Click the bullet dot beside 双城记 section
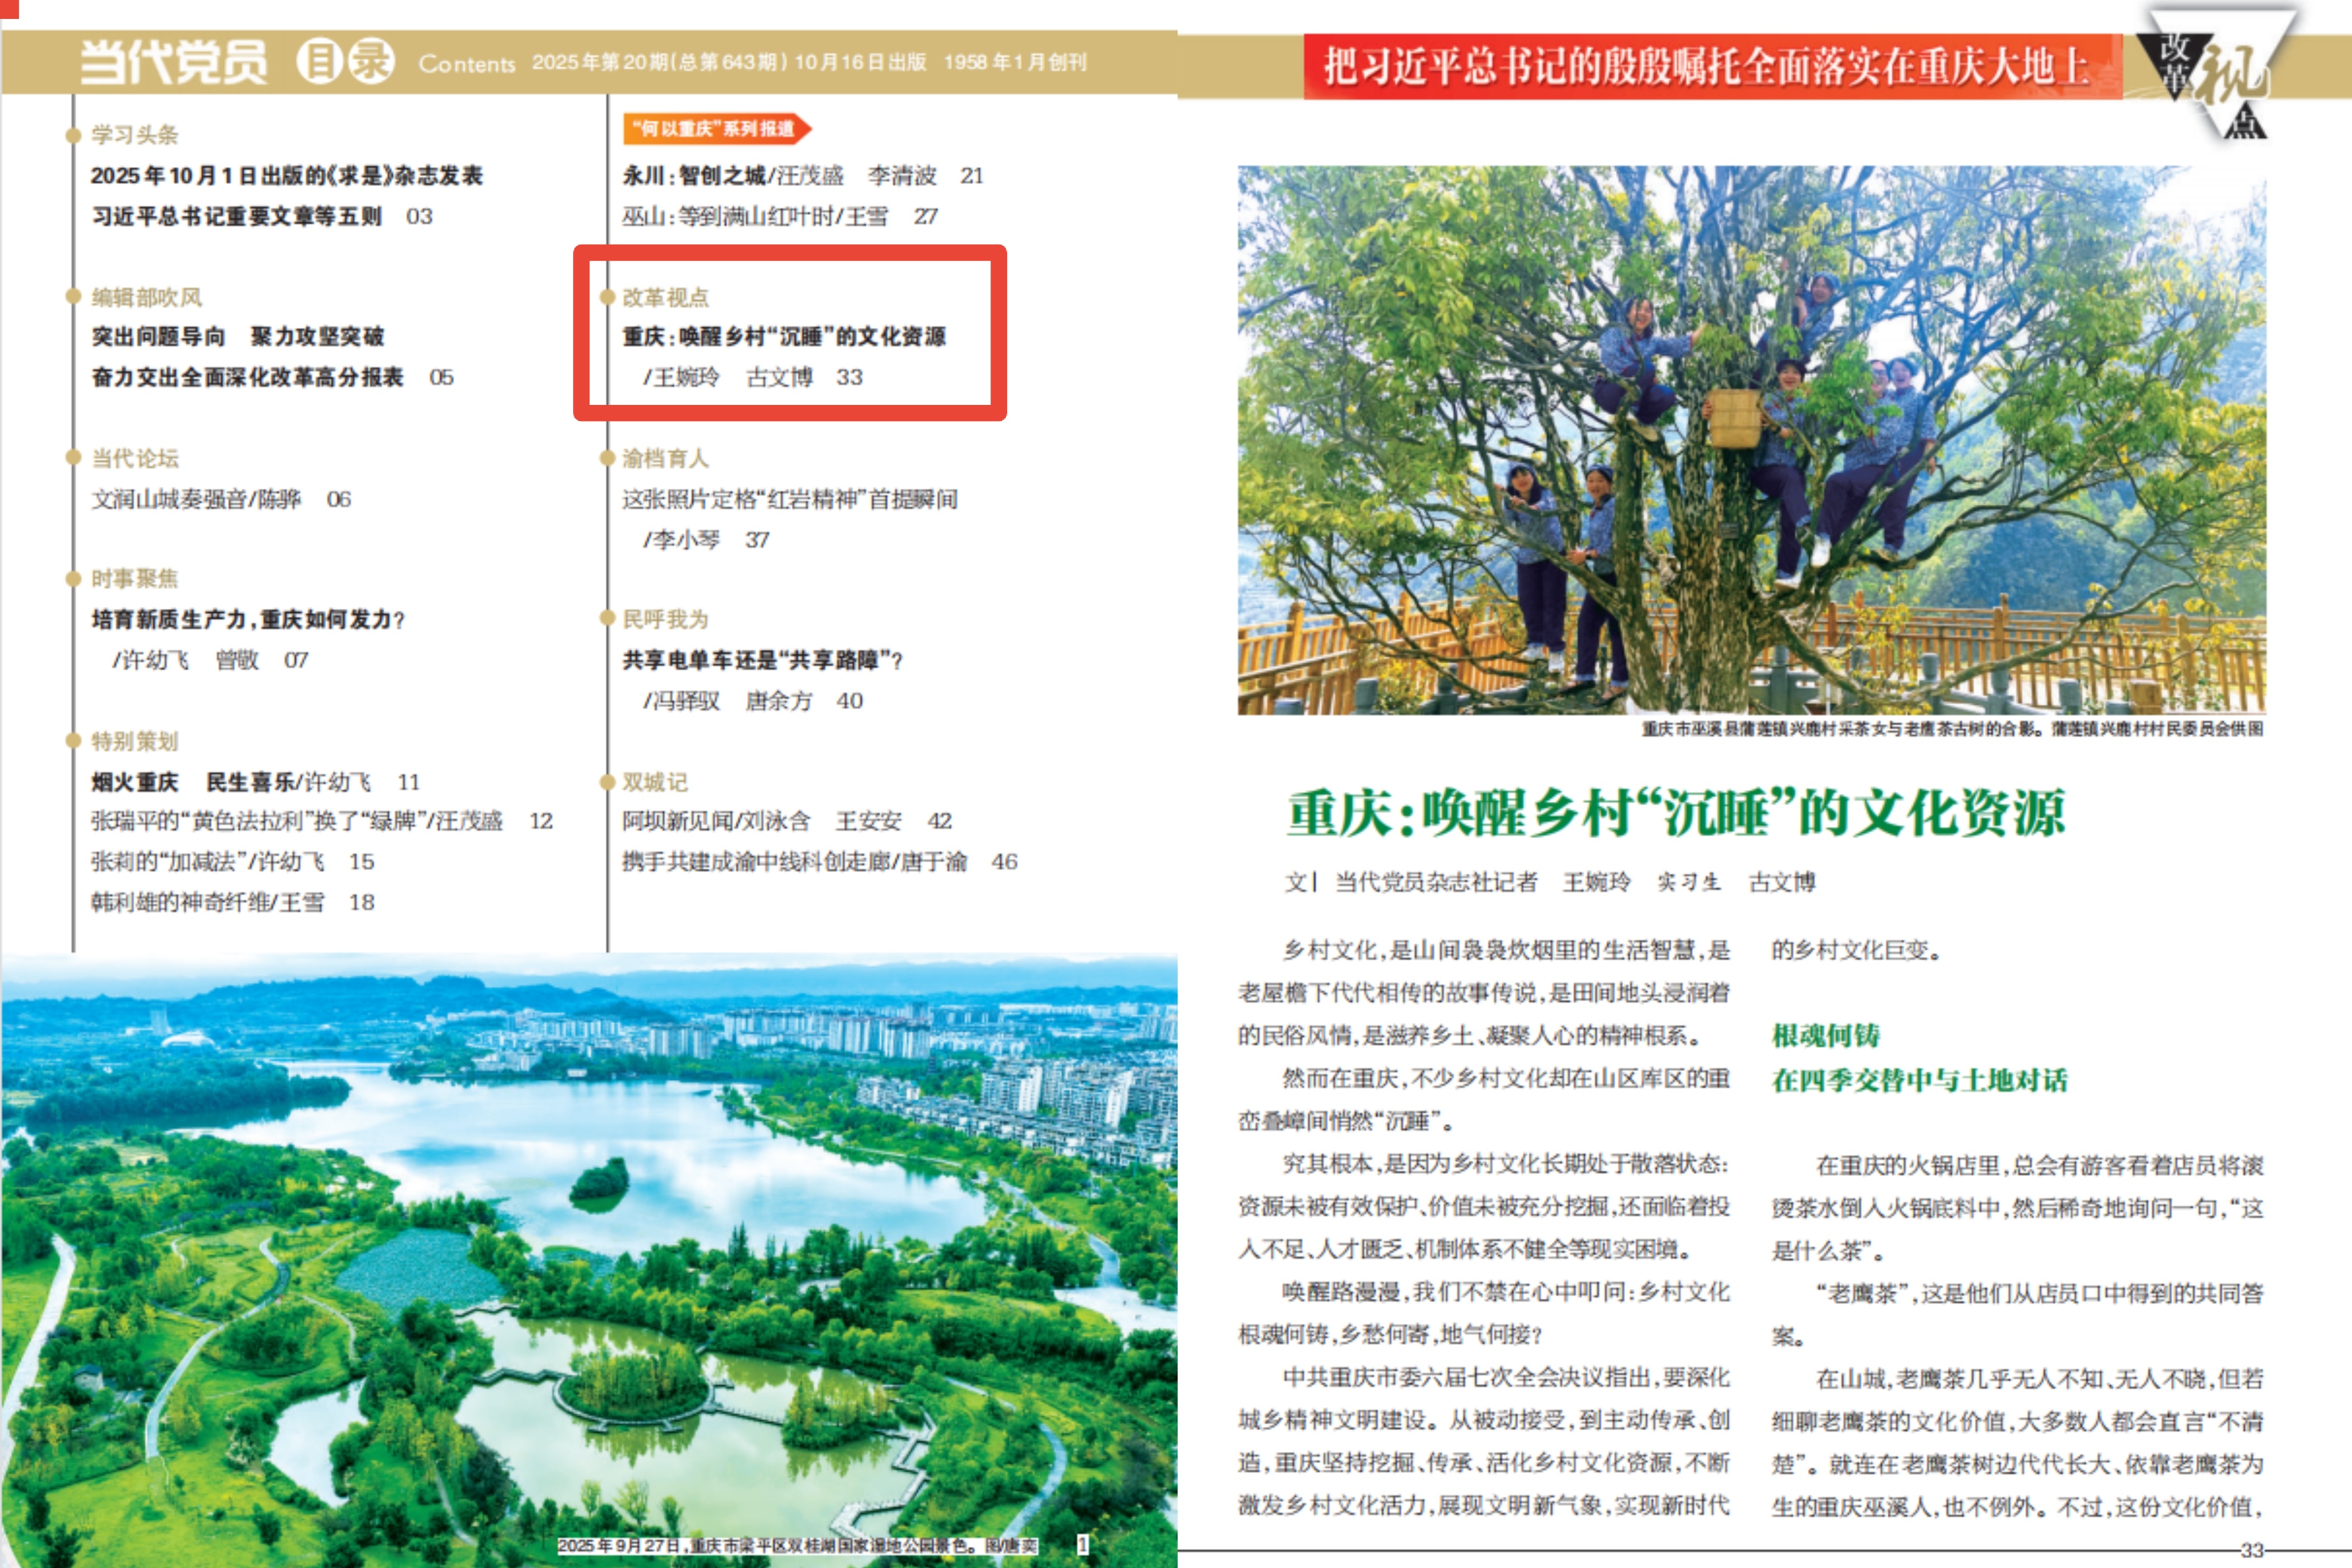The height and width of the screenshot is (1568, 2352). coord(606,782)
